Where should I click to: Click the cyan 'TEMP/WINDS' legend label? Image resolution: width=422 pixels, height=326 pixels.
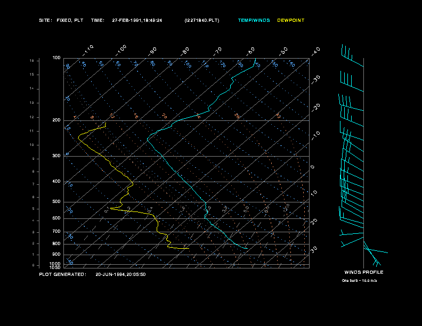click(x=254, y=20)
